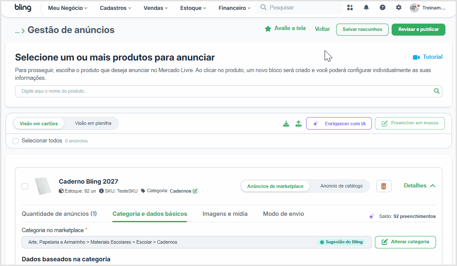Click the Avalie a tela link

pos(290,28)
